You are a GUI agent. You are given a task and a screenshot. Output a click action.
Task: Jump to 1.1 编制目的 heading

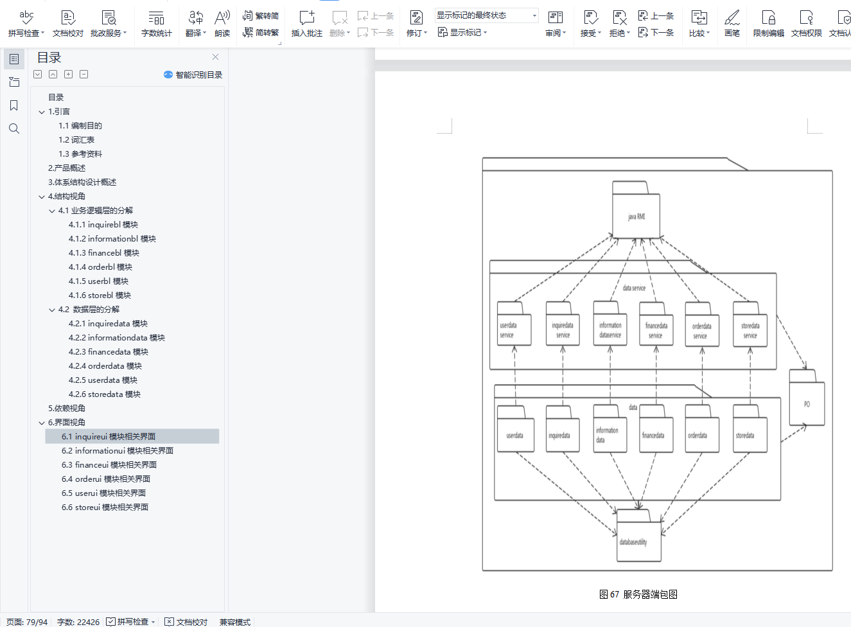[x=80, y=126]
